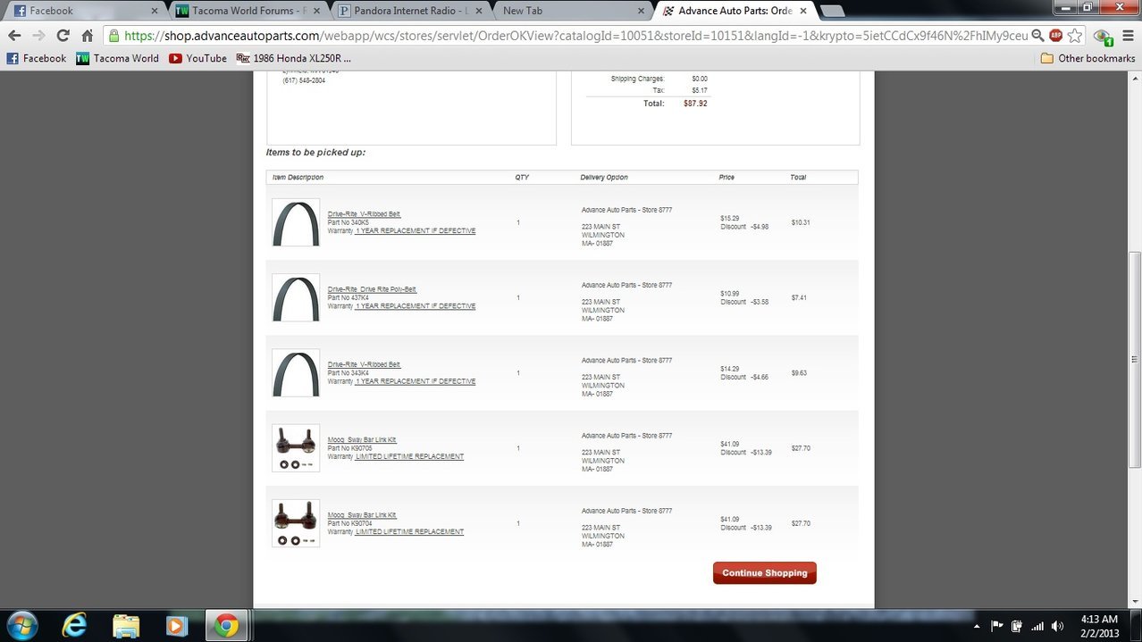Open a new tab with the tab-strip button

point(832,12)
